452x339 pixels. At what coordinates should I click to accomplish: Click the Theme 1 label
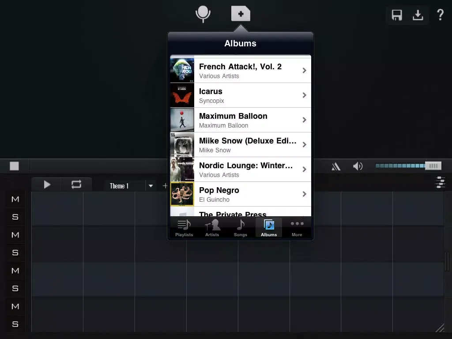click(119, 186)
